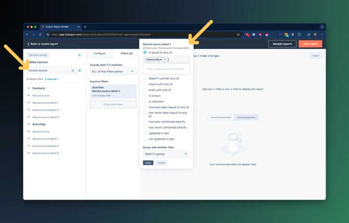Collapse the Activities group
This screenshot has width=349, height=223.
[29, 124]
